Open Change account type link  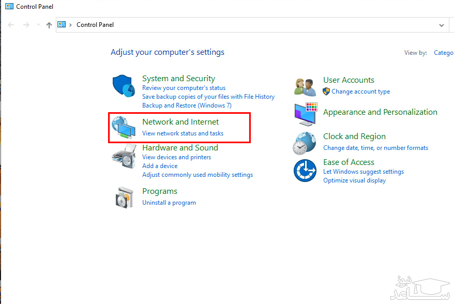point(360,92)
